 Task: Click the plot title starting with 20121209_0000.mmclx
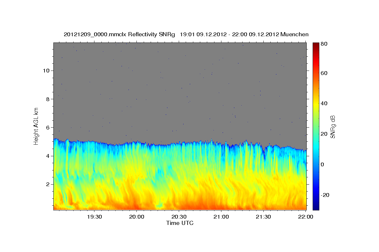pyautogui.click(x=186, y=34)
